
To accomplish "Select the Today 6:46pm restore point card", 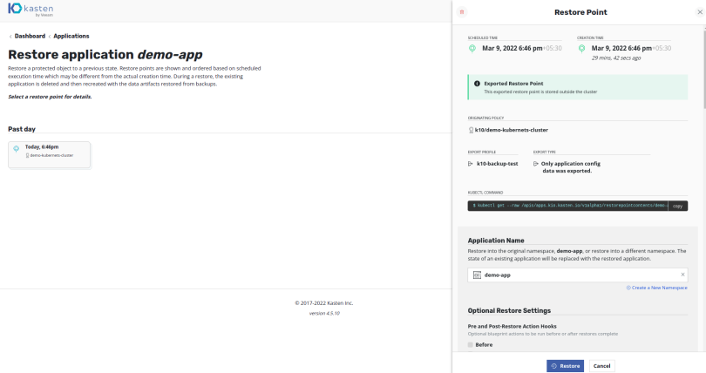I will (x=49, y=155).
